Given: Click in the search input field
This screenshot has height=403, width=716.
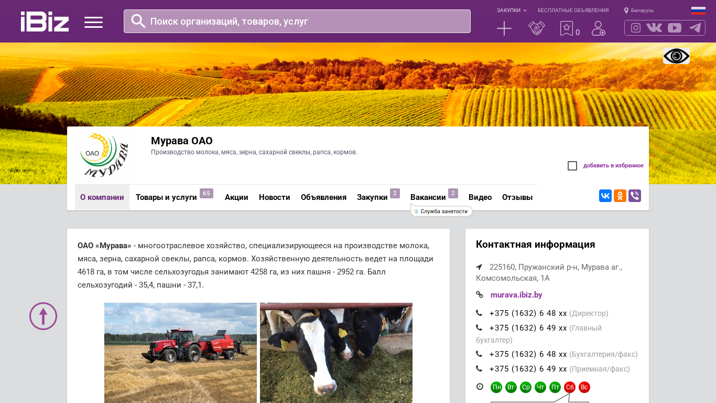Looking at the screenshot, I should (297, 21).
